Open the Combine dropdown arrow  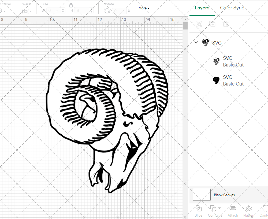point(219,208)
